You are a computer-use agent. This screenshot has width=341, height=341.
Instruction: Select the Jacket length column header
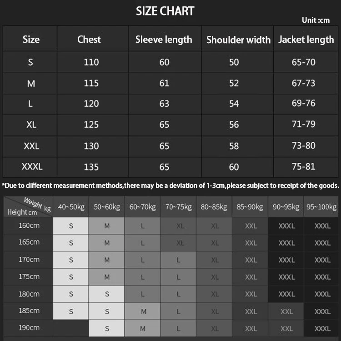[x=306, y=40]
